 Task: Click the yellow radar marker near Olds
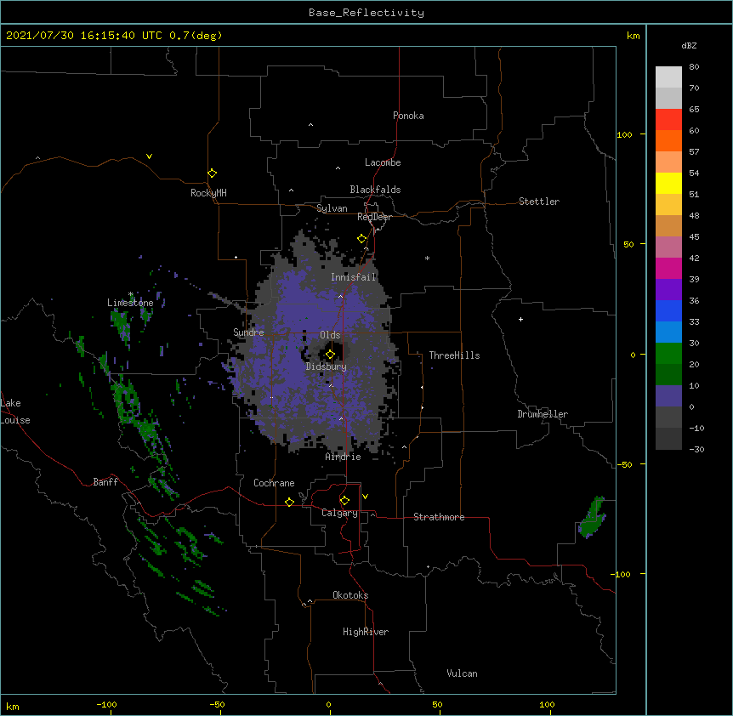pyautogui.click(x=330, y=355)
